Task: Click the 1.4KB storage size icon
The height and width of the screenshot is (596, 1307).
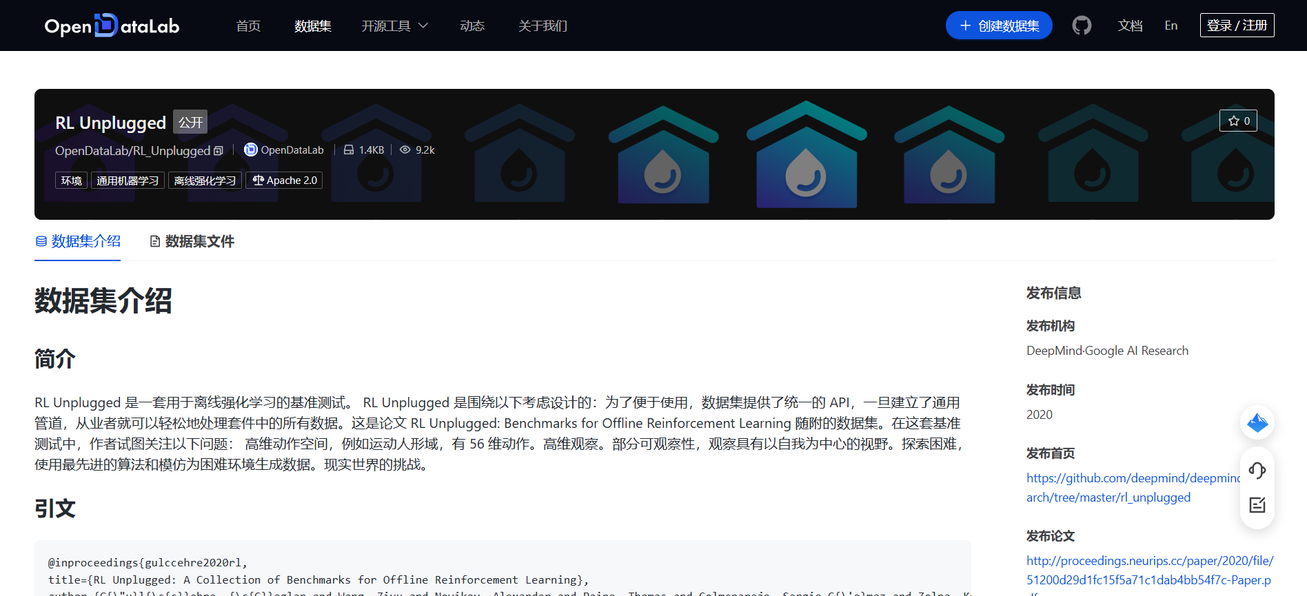Action: 349,150
